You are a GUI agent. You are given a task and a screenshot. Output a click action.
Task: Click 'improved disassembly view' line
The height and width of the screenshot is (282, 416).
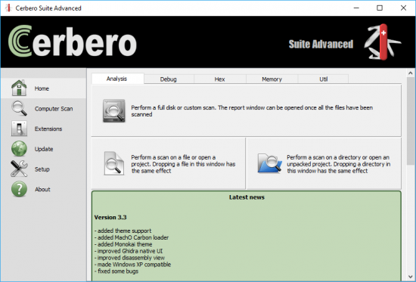click(x=129, y=258)
